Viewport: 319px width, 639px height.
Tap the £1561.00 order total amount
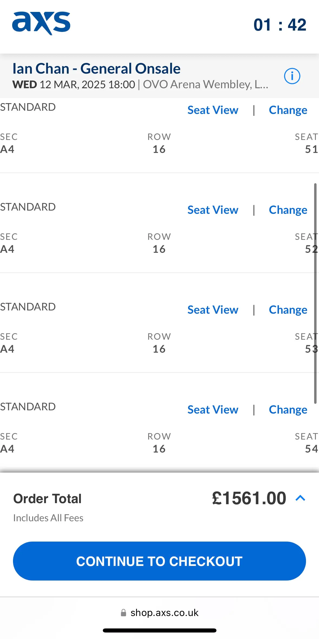[x=249, y=498]
